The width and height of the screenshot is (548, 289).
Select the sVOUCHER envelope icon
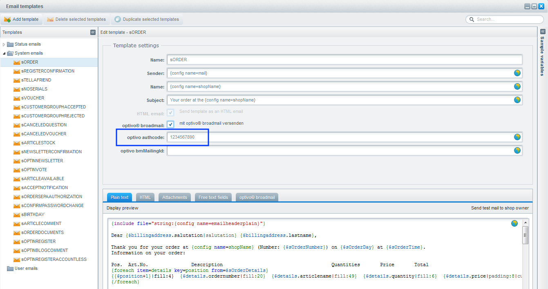pyautogui.click(x=17, y=98)
